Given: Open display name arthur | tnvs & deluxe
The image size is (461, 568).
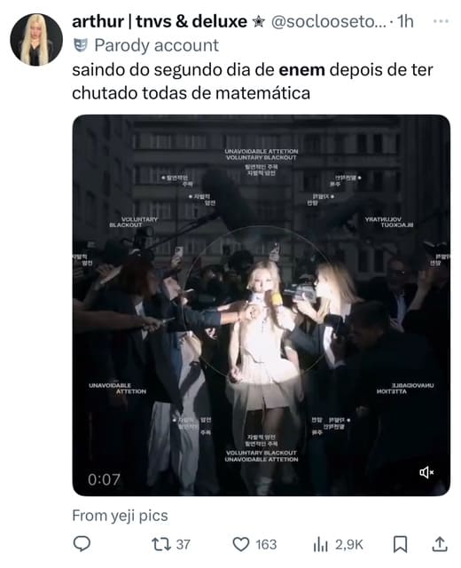Looking at the screenshot, I should (160, 21).
